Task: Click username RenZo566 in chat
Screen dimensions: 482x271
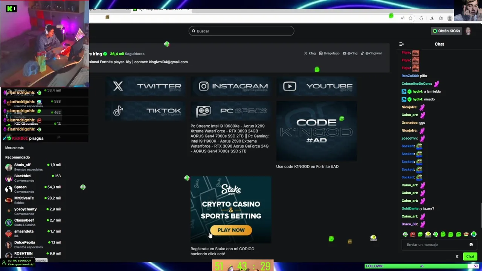Action: [410, 76]
